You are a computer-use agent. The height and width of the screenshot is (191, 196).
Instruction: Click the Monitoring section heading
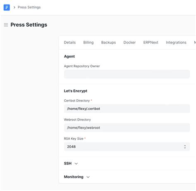pos(74,177)
